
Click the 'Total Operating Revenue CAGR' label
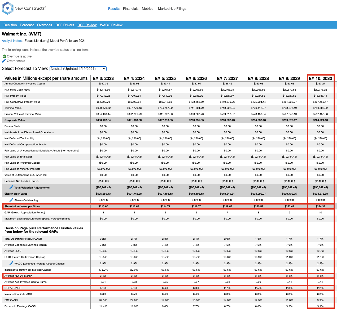coord(23,239)
